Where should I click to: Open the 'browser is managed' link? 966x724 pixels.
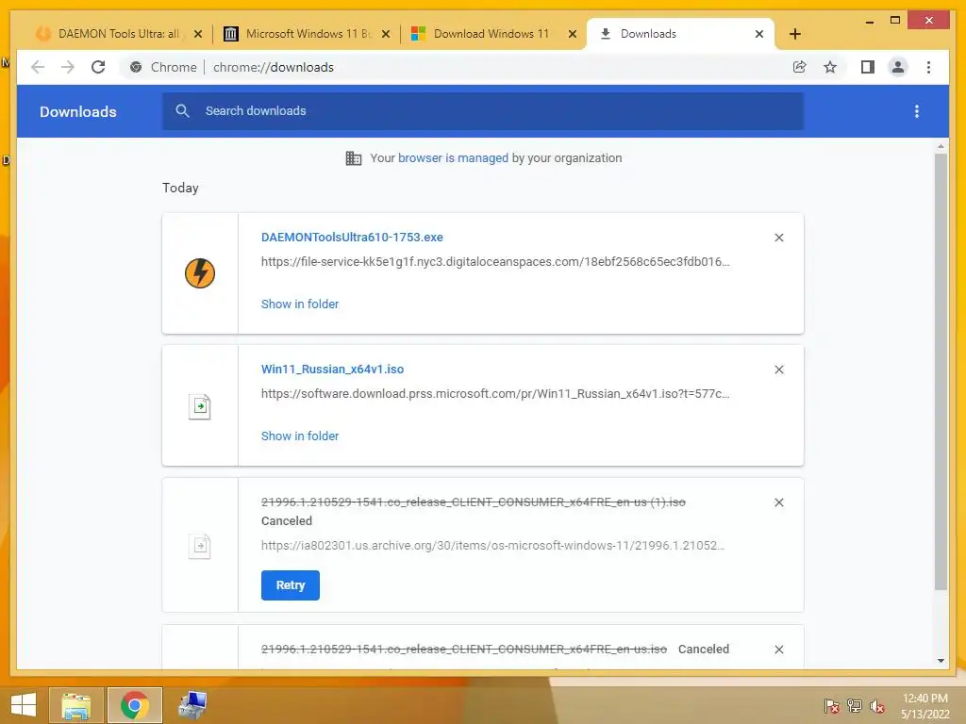pyautogui.click(x=453, y=158)
